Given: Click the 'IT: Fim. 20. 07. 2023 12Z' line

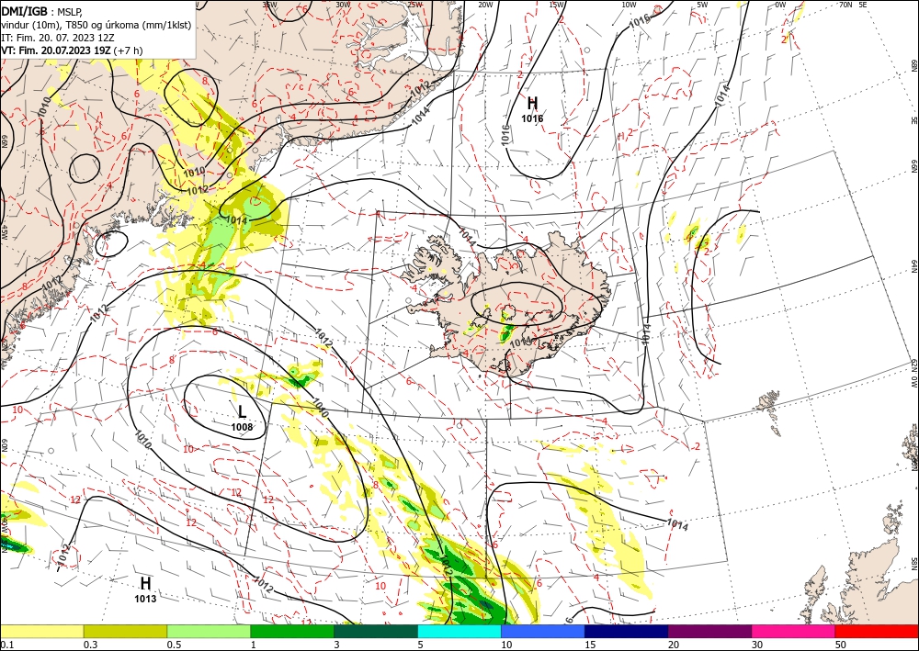Looking at the screenshot, I should [56, 38].
